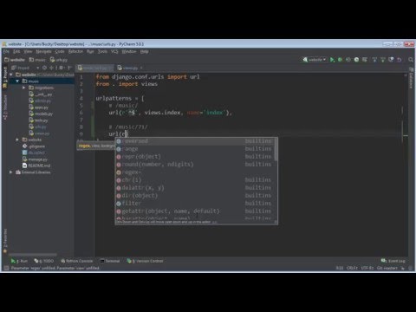Screen dimensions: 416x312
Task: Choose 'chr(i)' completion suggestion
Action: (x=194, y=180)
